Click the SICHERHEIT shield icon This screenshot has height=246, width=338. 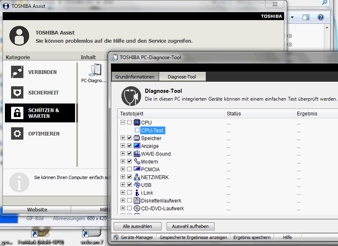(x=17, y=92)
